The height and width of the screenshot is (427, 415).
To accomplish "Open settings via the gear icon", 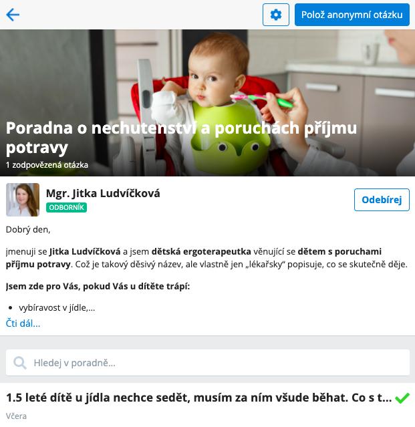I will pos(275,15).
